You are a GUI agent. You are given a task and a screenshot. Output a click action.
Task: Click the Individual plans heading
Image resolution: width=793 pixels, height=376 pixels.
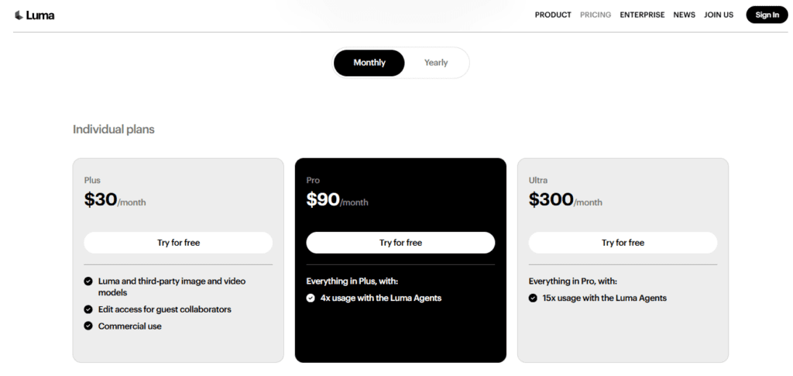tap(114, 129)
